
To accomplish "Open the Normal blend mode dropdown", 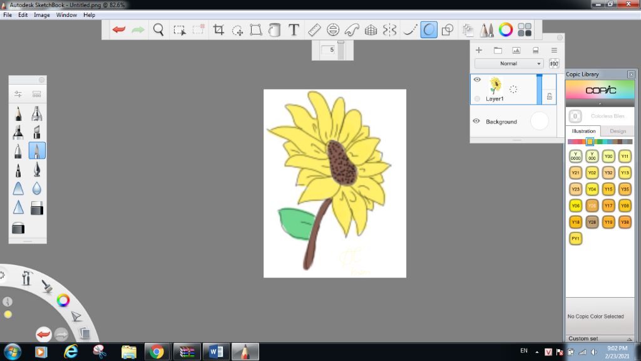I will point(508,64).
